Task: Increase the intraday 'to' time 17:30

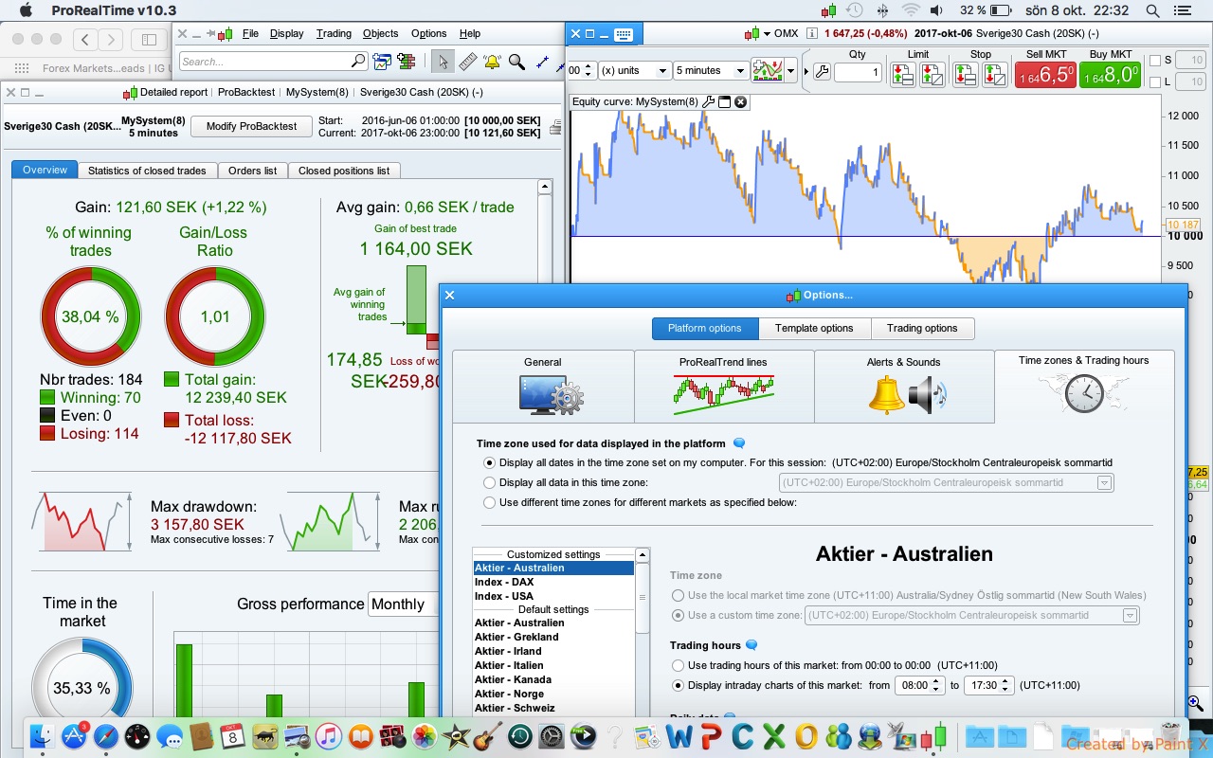Action: click(1005, 680)
